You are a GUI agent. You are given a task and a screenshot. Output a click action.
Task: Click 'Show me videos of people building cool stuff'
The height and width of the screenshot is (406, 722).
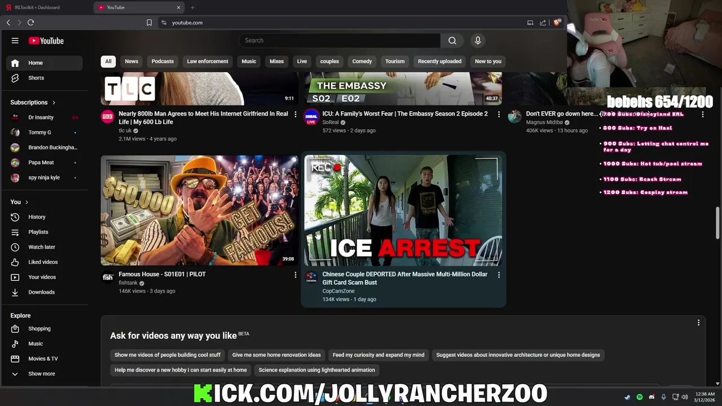(168, 355)
